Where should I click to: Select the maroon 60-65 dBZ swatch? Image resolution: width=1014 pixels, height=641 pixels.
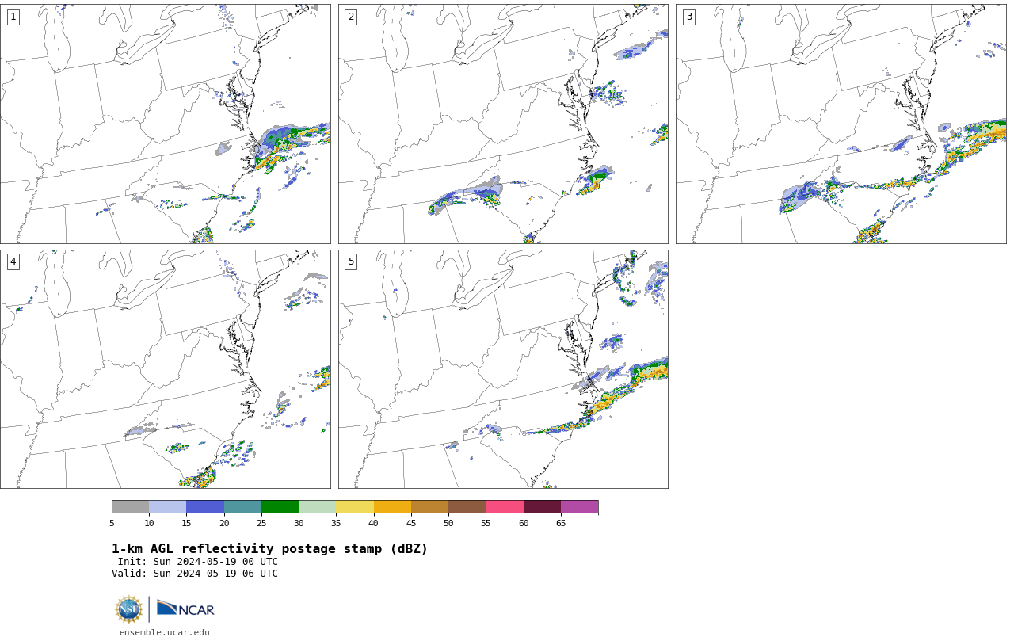tap(542, 507)
